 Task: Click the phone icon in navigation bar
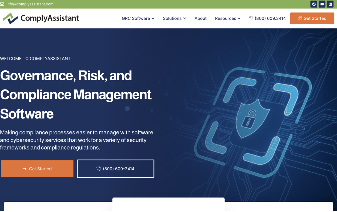[x=251, y=18]
